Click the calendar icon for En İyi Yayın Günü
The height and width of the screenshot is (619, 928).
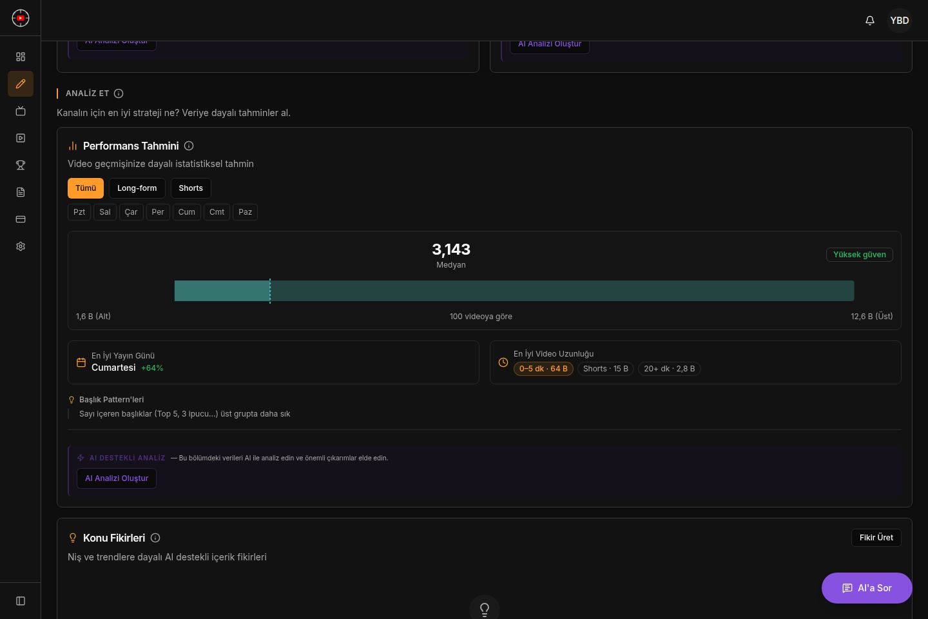point(81,362)
